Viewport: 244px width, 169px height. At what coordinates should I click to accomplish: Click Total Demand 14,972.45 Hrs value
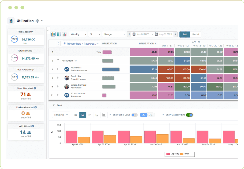[30, 58]
